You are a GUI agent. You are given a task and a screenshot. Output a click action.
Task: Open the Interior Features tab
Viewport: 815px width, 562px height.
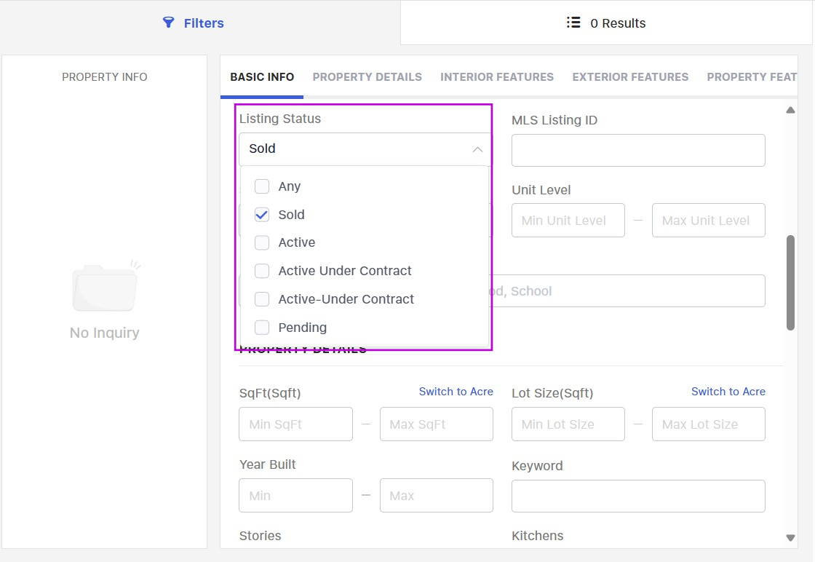496,77
